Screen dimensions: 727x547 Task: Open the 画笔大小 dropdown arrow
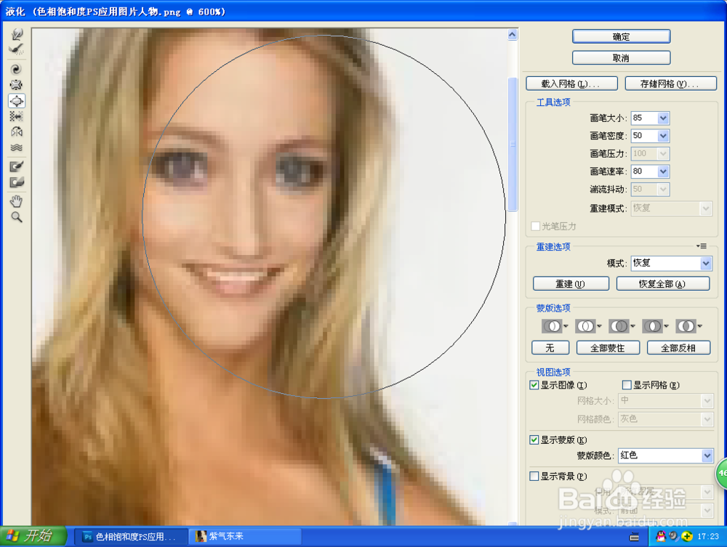pos(663,118)
